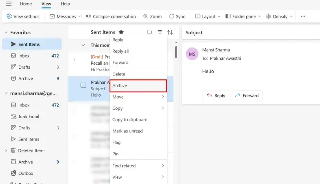Click sender name Mansi Sharma
Screen dimensions: 320x184
tap(216, 50)
